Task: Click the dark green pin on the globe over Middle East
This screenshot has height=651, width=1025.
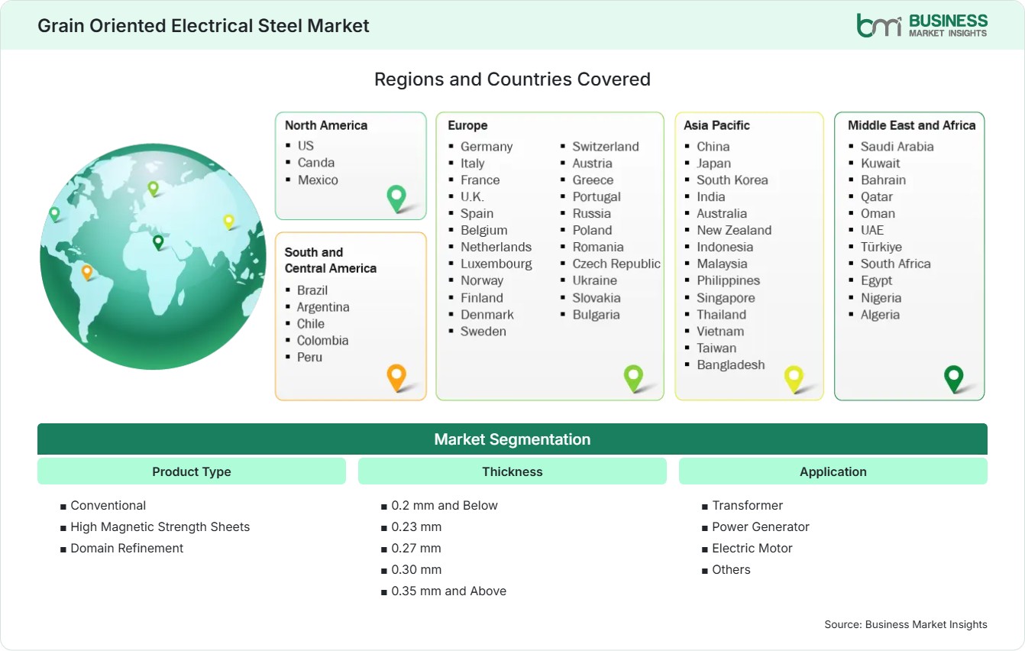Action: (158, 242)
